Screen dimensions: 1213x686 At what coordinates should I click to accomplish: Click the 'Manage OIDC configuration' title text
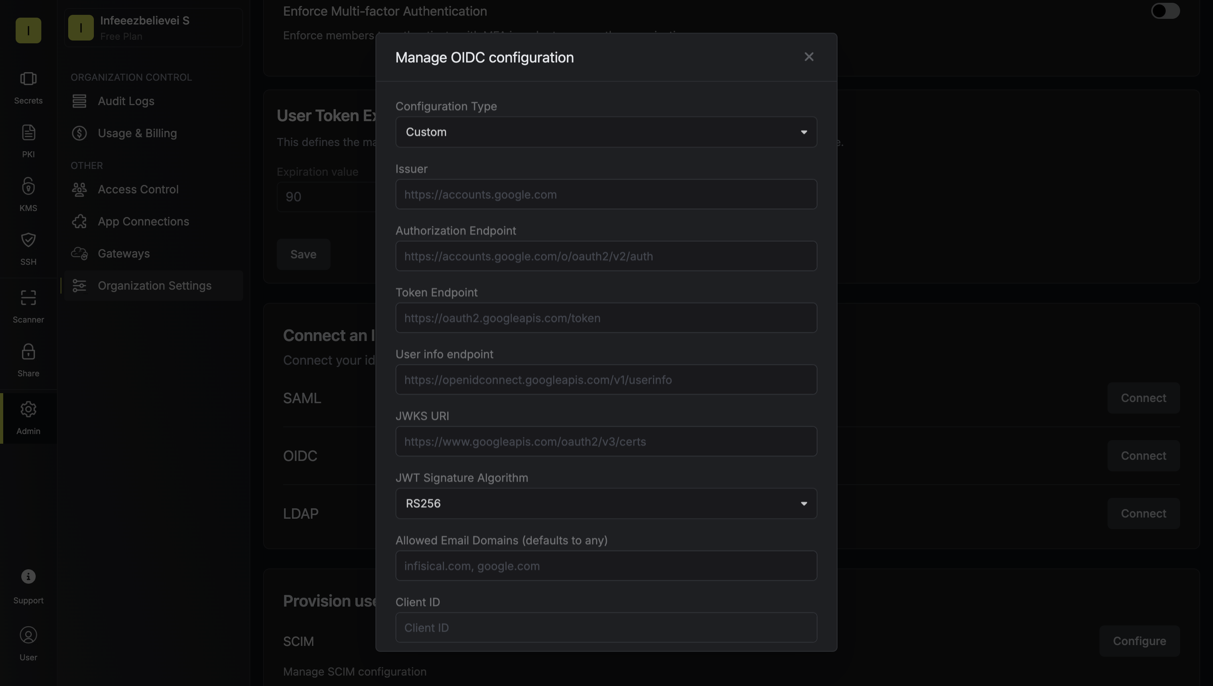(484, 57)
